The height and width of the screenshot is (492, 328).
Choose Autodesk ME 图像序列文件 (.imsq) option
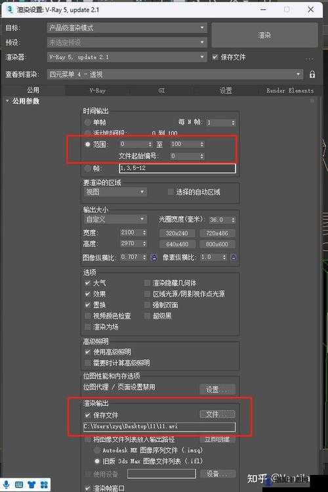(97, 450)
